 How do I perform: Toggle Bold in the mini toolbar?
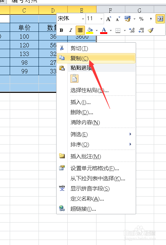tap(62, 30)
